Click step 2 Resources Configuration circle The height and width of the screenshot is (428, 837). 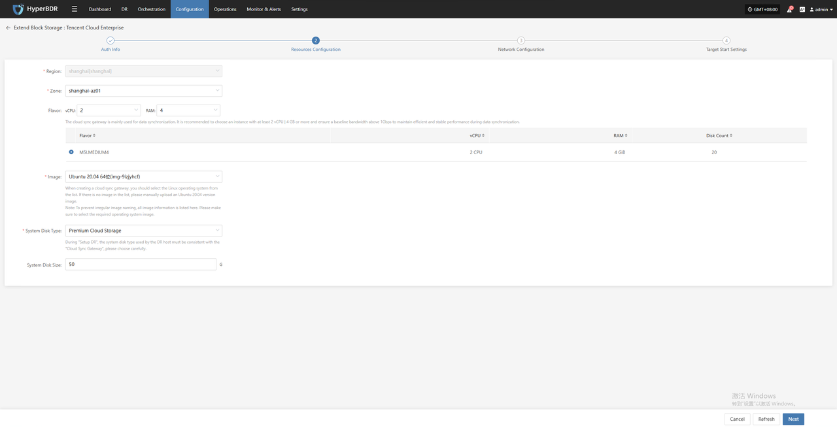(316, 41)
